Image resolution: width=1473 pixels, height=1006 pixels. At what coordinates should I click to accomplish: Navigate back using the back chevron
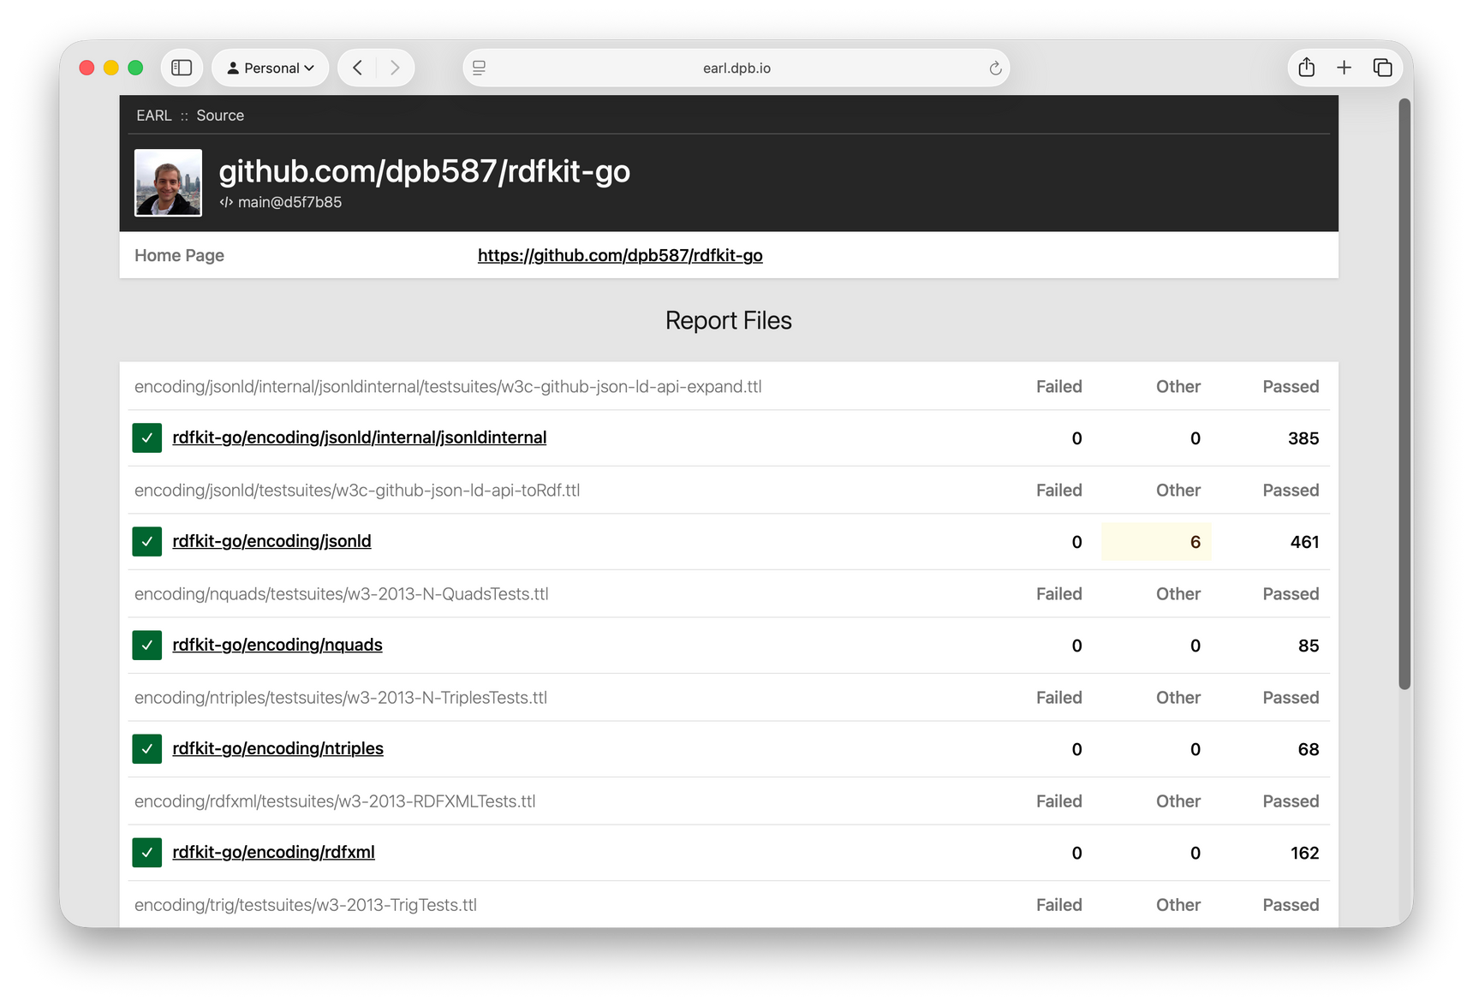357,67
